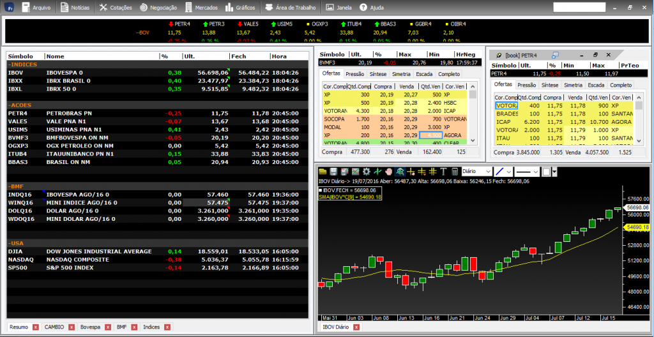The width and height of the screenshot is (654, 337).
Task: Select the yellow grid lines tool
Action: pyautogui.click(x=432, y=172)
